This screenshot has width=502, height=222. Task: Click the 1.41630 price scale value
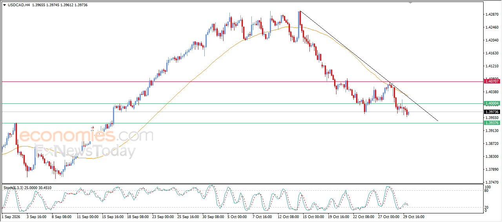(x=492, y=53)
